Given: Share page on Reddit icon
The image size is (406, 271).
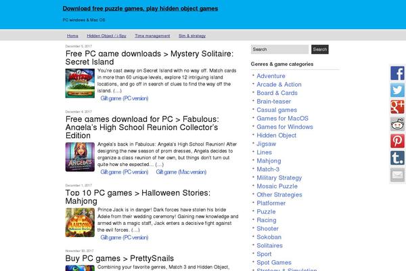Looking at the screenshot, I should [397, 124].
